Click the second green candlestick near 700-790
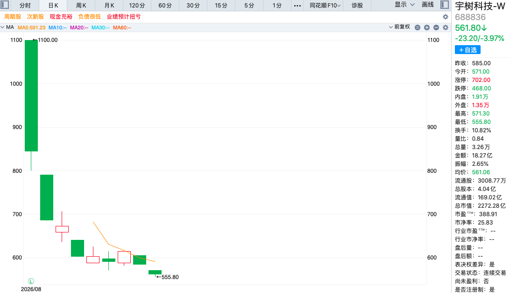Image resolution: width=510 pixels, height=293 pixels. point(47,198)
